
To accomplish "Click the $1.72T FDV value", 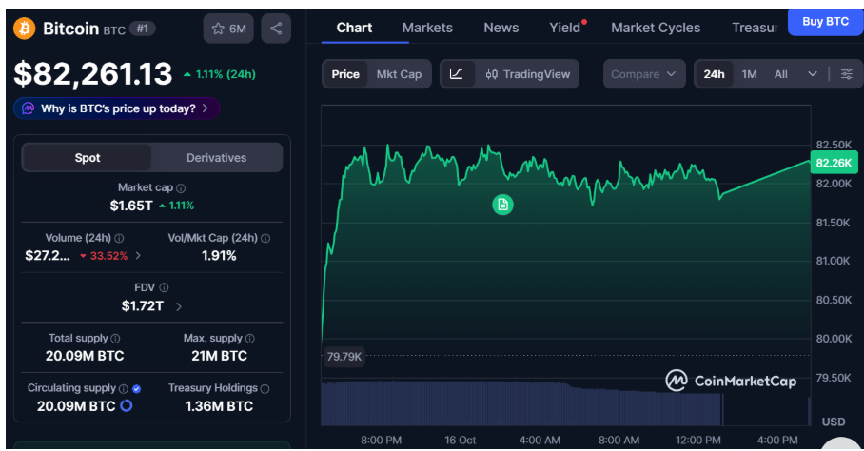I will [142, 306].
